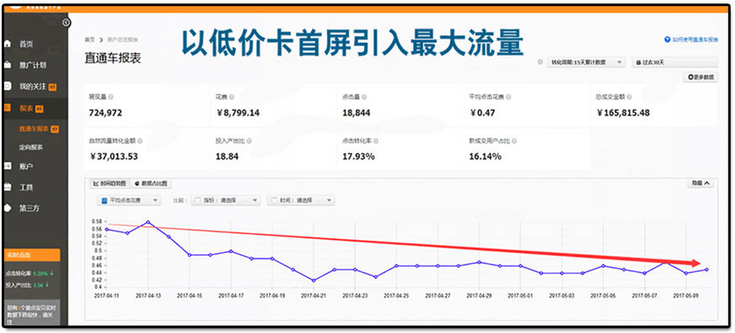Click the lowest data point at 2017-04-21
The image size is (735, 333).
(314, 280)
